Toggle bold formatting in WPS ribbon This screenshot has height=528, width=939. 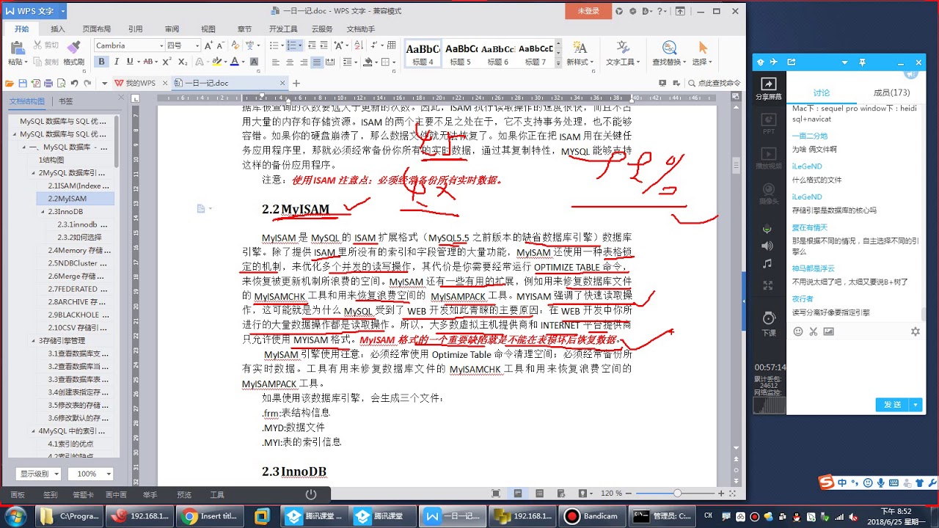pyautogui.click(x=102, y=62)
